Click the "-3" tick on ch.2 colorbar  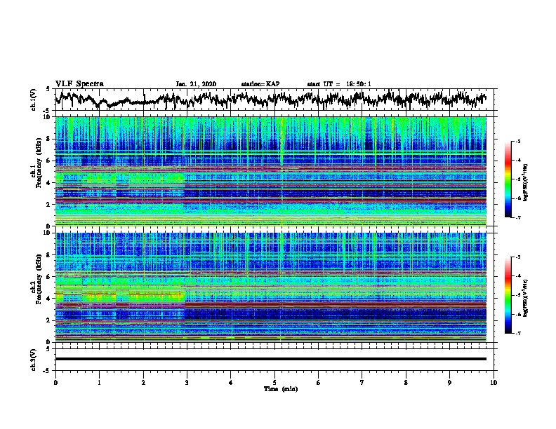tap(518, 257)
